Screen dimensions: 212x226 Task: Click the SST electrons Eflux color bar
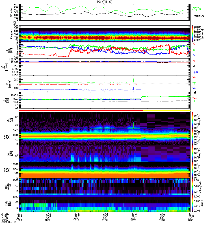pyautogui.click(x=192, y=153)
